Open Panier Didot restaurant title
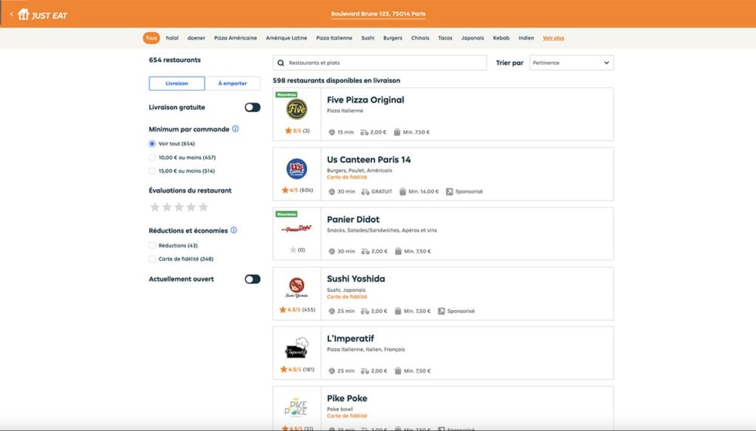Viewport: 756px width, 431px height. [x=354, y=219]
